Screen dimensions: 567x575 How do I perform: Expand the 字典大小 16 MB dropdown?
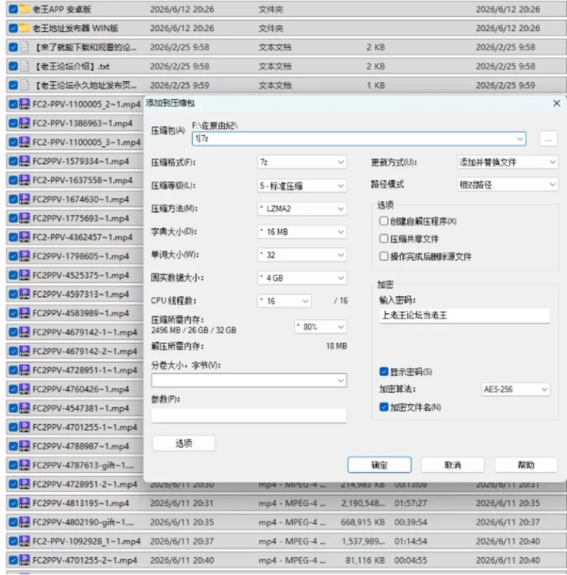302,232
